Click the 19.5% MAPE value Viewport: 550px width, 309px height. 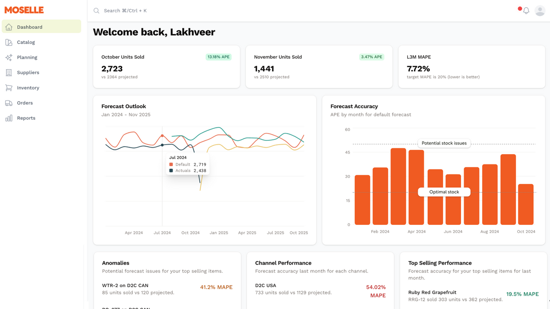coord(522,294)
